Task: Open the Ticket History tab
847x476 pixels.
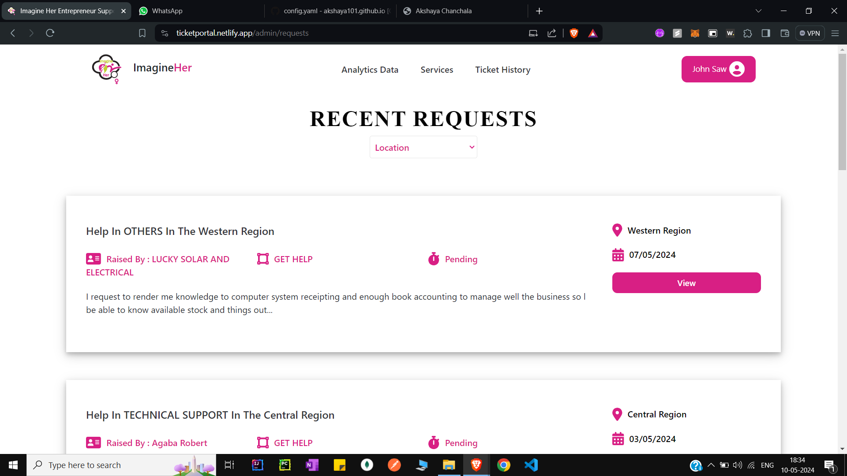Action: tap(502, 69)
